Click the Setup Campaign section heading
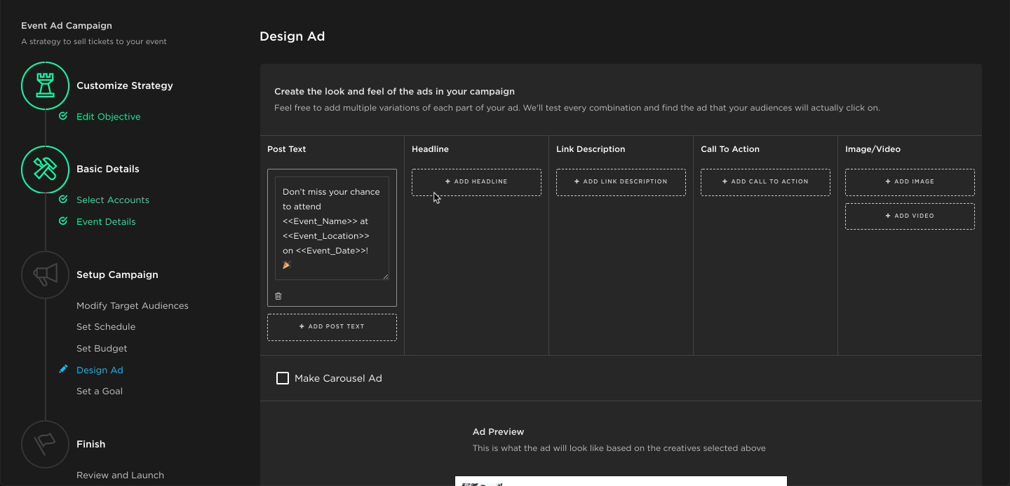This screenshot has height=486, width=1010. click(117, 275)
